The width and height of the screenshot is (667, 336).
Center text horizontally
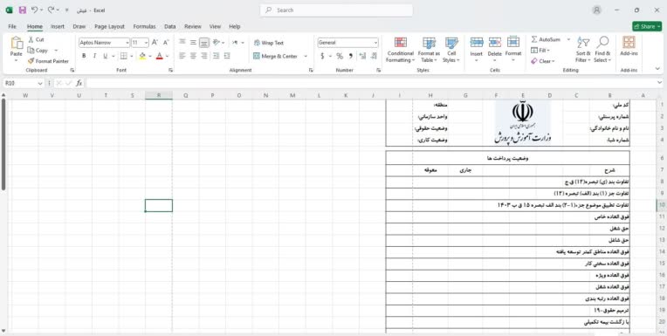(x=193, y=56)
